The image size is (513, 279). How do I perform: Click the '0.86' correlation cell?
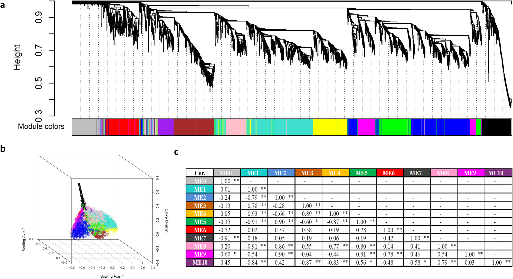pos(281,246)
